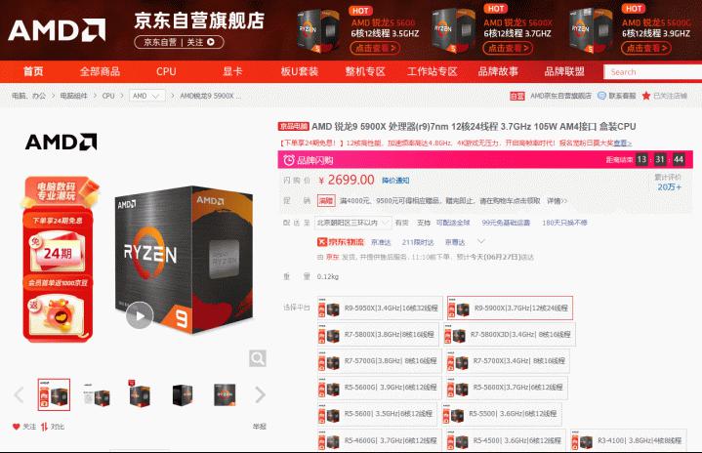
Task: Click the 降价通知 price alert link
Action: [x=395, y=181]
